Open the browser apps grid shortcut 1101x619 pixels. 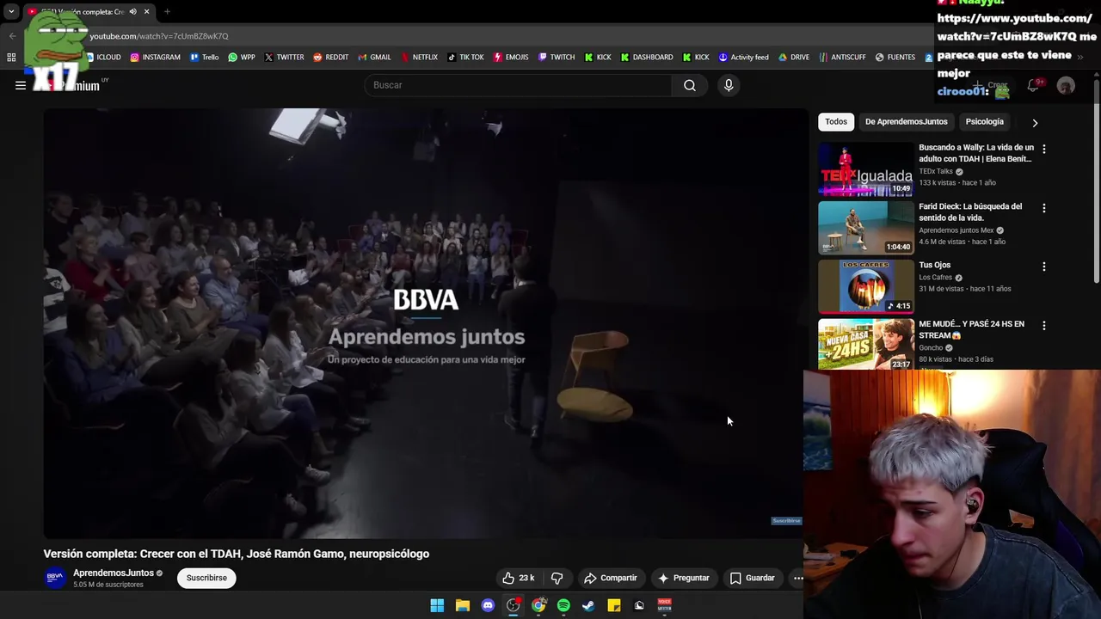pos(11,57)
